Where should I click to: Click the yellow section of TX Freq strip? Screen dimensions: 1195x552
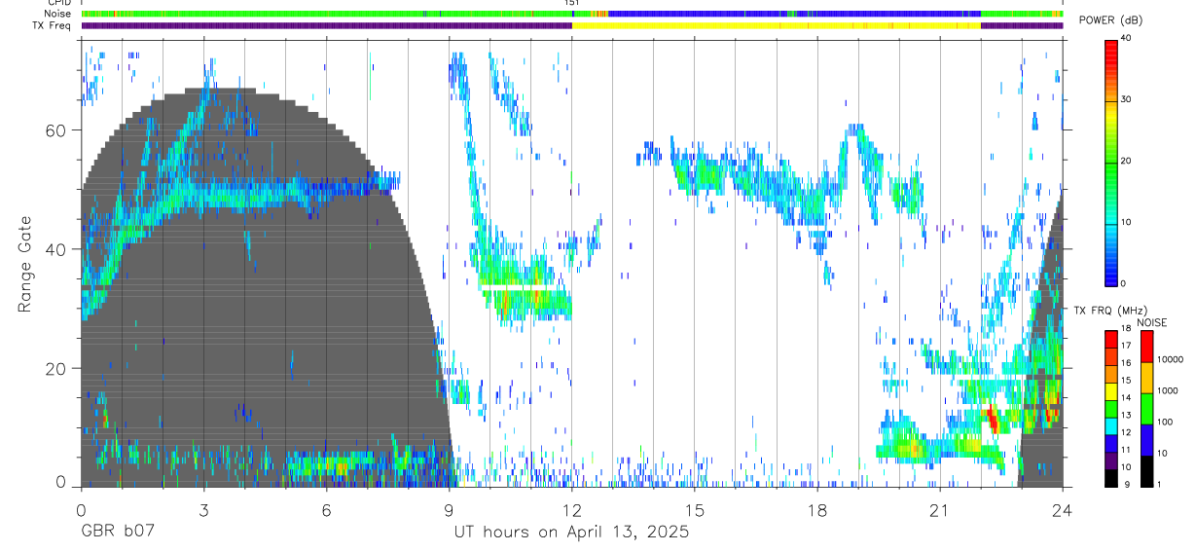[776, 25]
